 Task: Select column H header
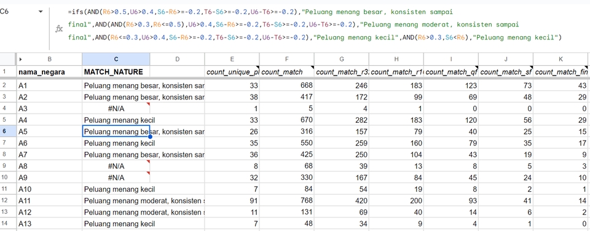tap(396, 59)
